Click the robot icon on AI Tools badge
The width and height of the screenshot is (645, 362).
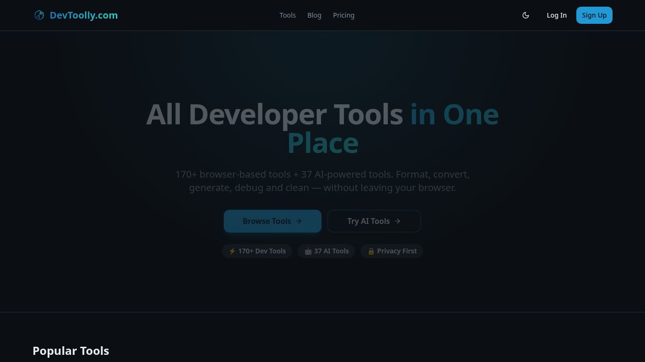[x=308, y=251]
